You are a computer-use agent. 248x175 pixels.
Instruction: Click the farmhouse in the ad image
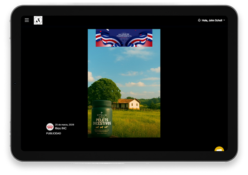point(126,104)
